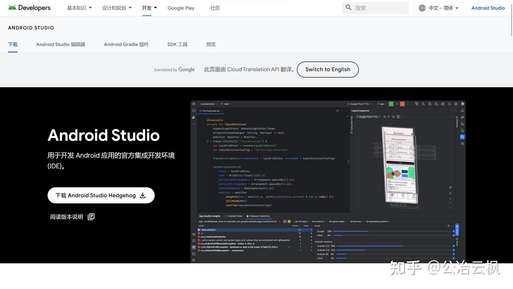Click the Debug app bug icon
Image resolution: width=513 pixels, height=289 pixels.
[397, 104]
